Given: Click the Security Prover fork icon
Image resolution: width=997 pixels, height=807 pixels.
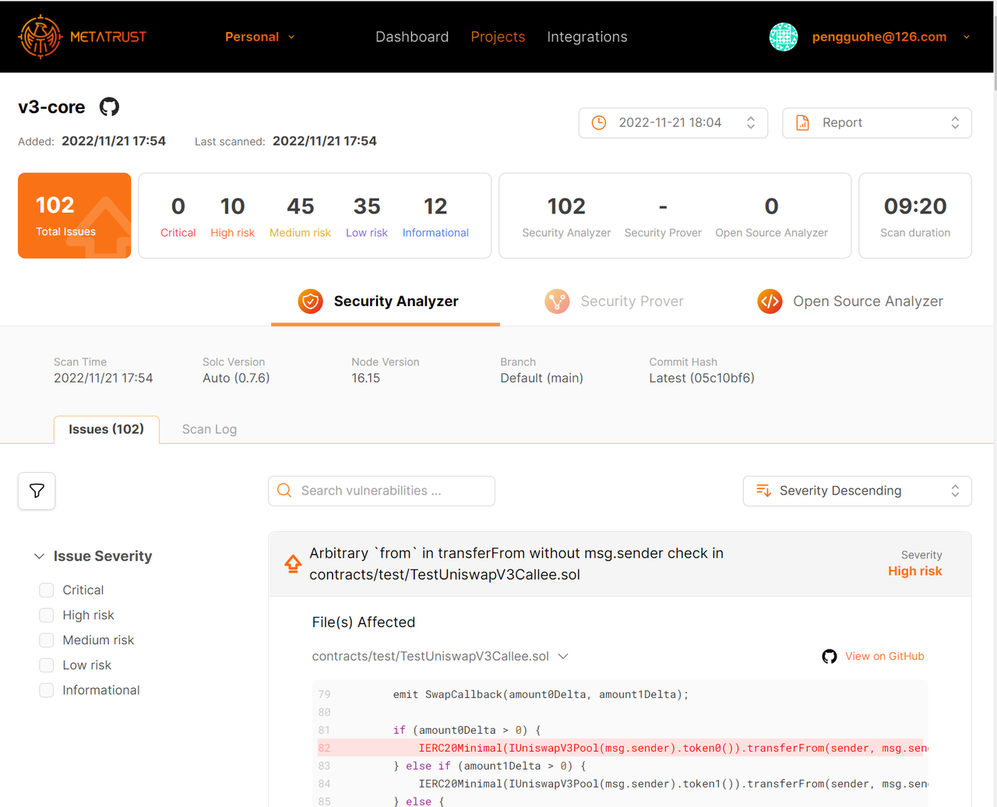Looking at the screenshot, I should 557,301.
